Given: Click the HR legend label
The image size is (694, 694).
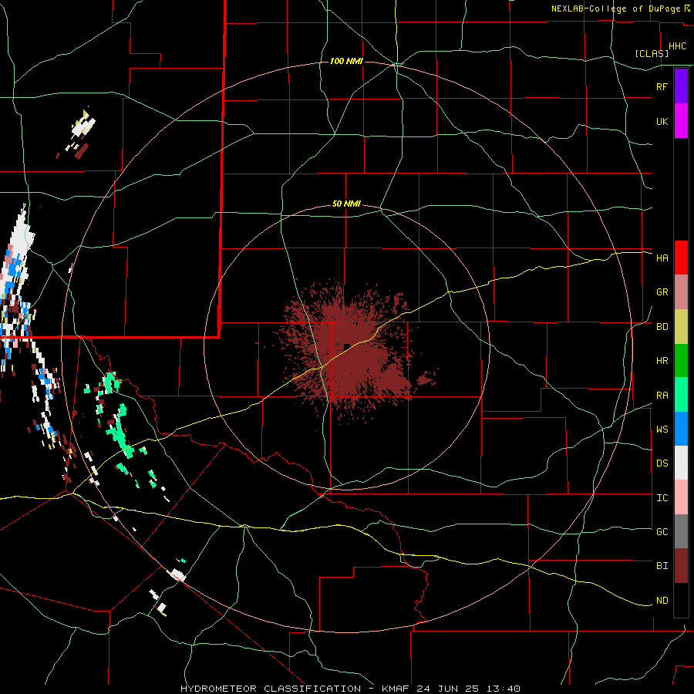Looking at the screenshot, I should (662, 361).
